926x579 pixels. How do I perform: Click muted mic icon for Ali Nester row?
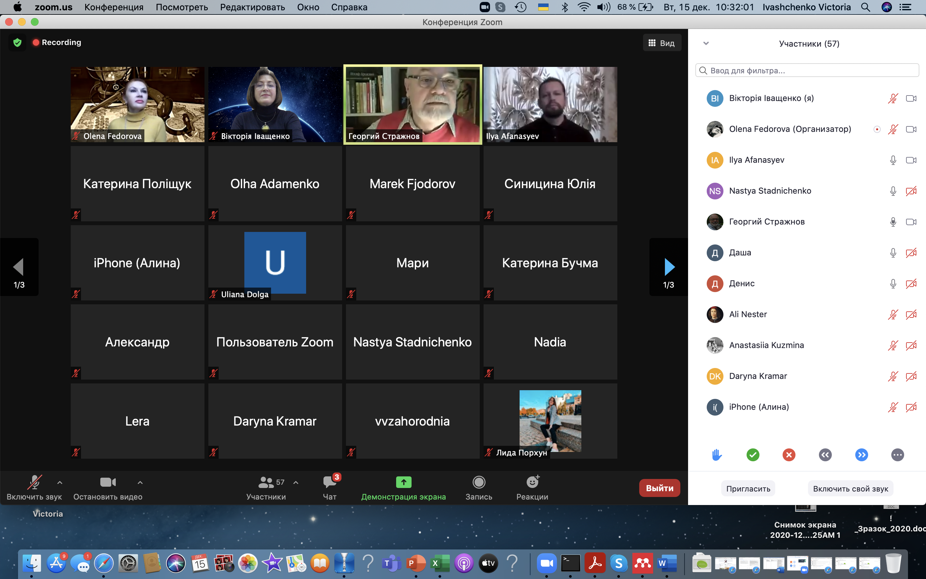(x=893, y=314)
